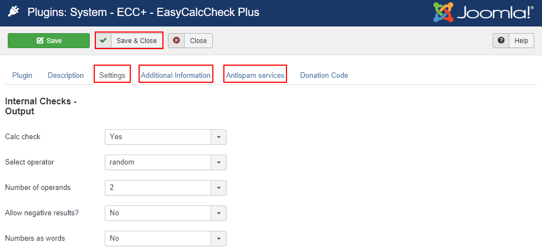
Task: Click the plug icon in header
Action: coord(14,12)
